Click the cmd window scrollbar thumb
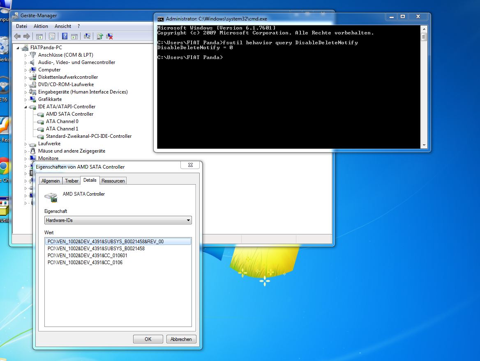Screen dimensions: 480x361 point(424,37)
